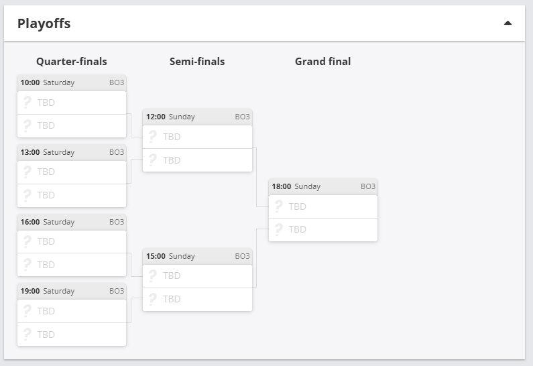The width and height of the screenshot is (533, 366).
Task: Click bottom team question-mark icon in 10:00 Saturday match
Action: [x=27, y=125]
